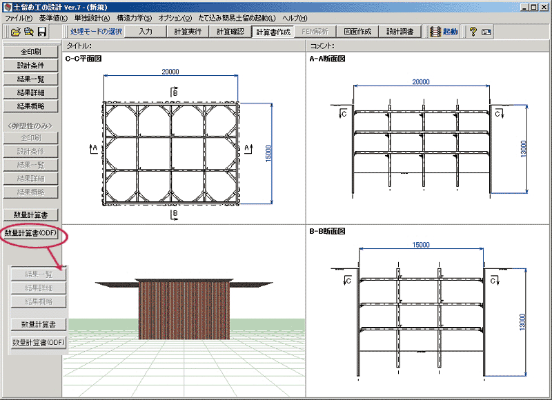Click the circled 数量計算書(ODF) button
Screen dimensions: 552x400
click(x=30, y=233)
